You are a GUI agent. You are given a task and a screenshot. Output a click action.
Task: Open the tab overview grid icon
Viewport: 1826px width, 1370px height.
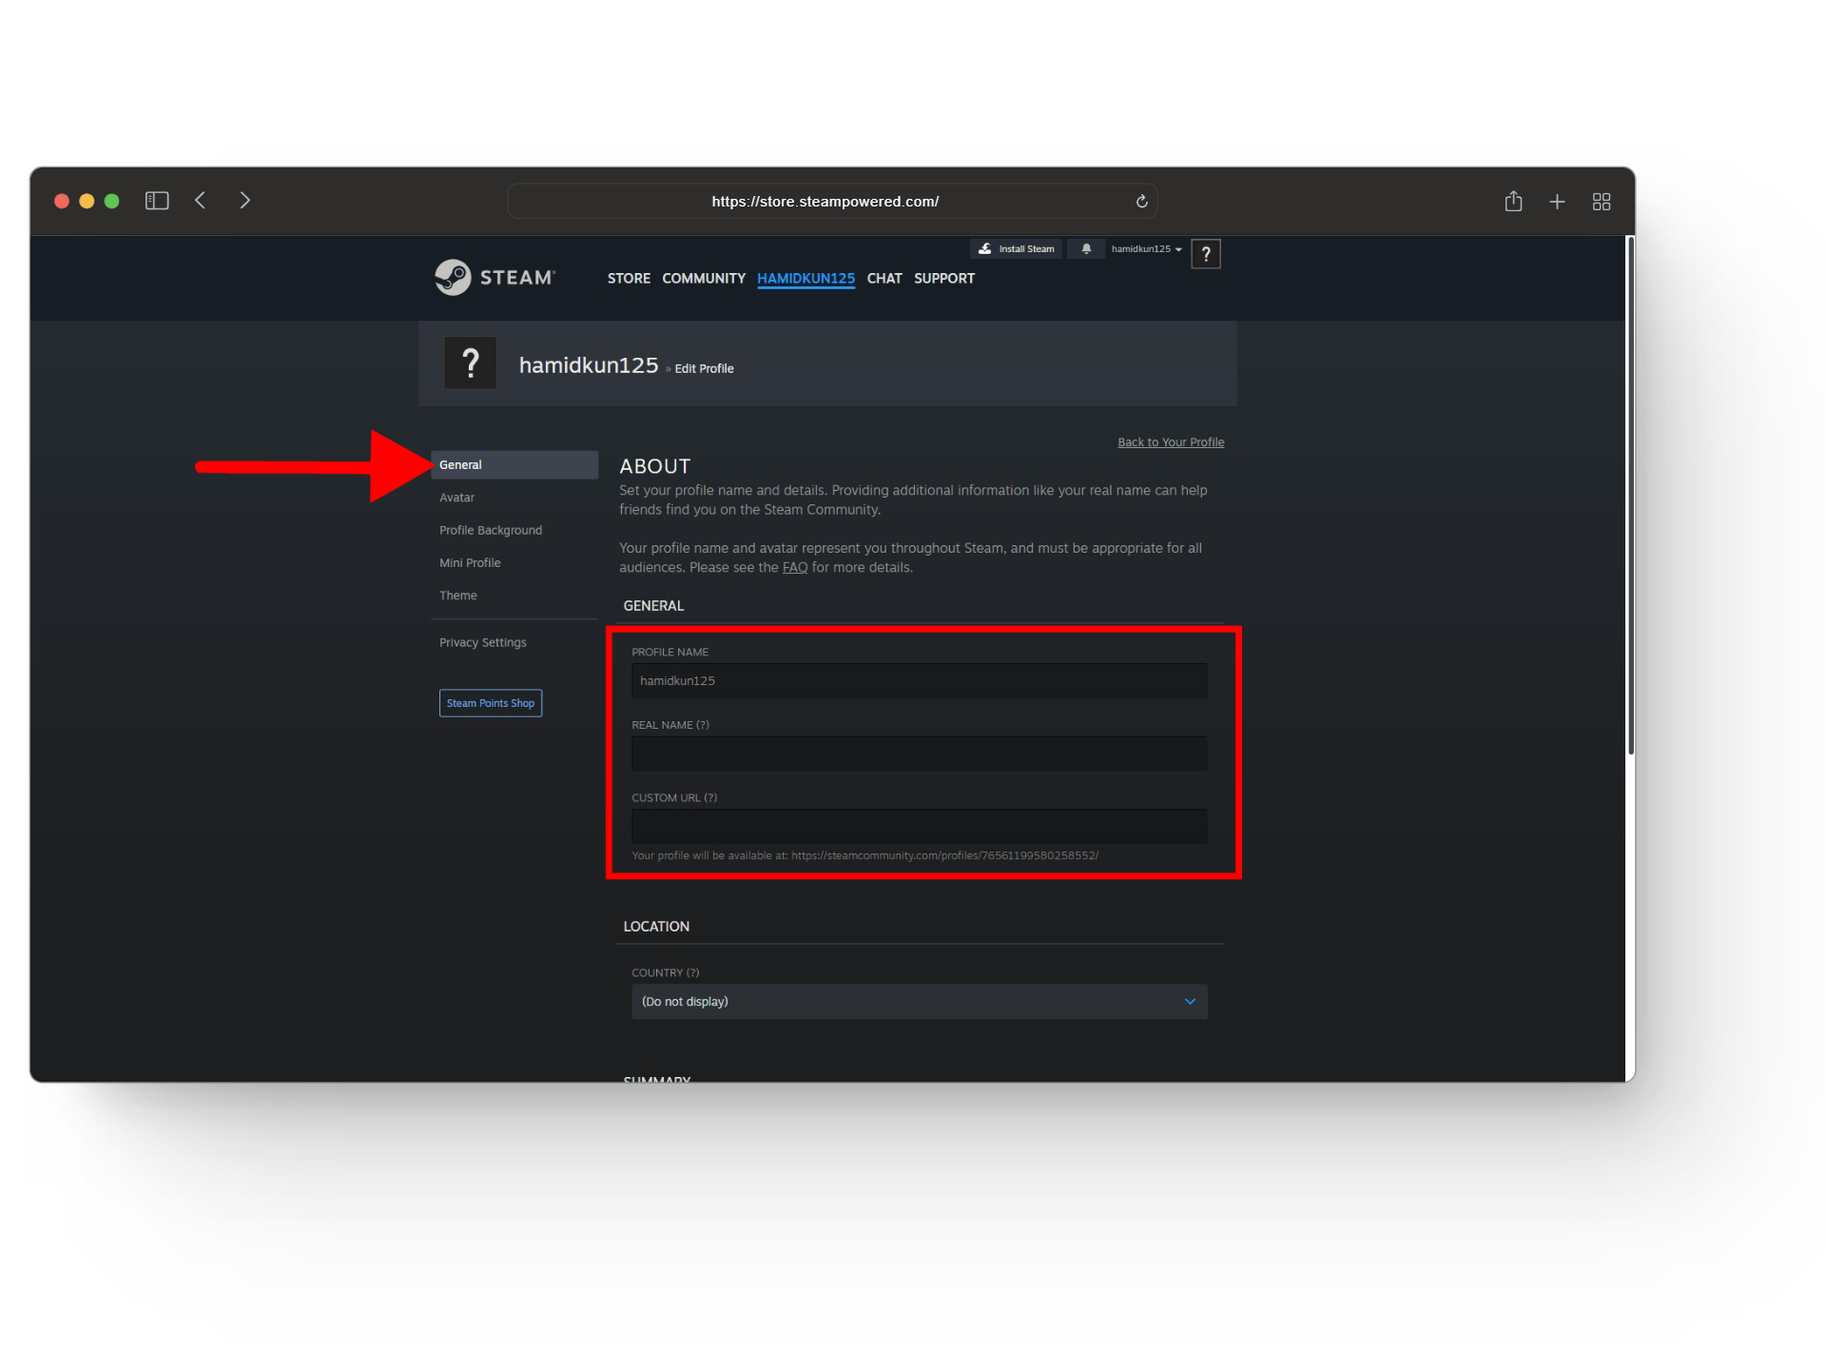(x=1602, y=202)
